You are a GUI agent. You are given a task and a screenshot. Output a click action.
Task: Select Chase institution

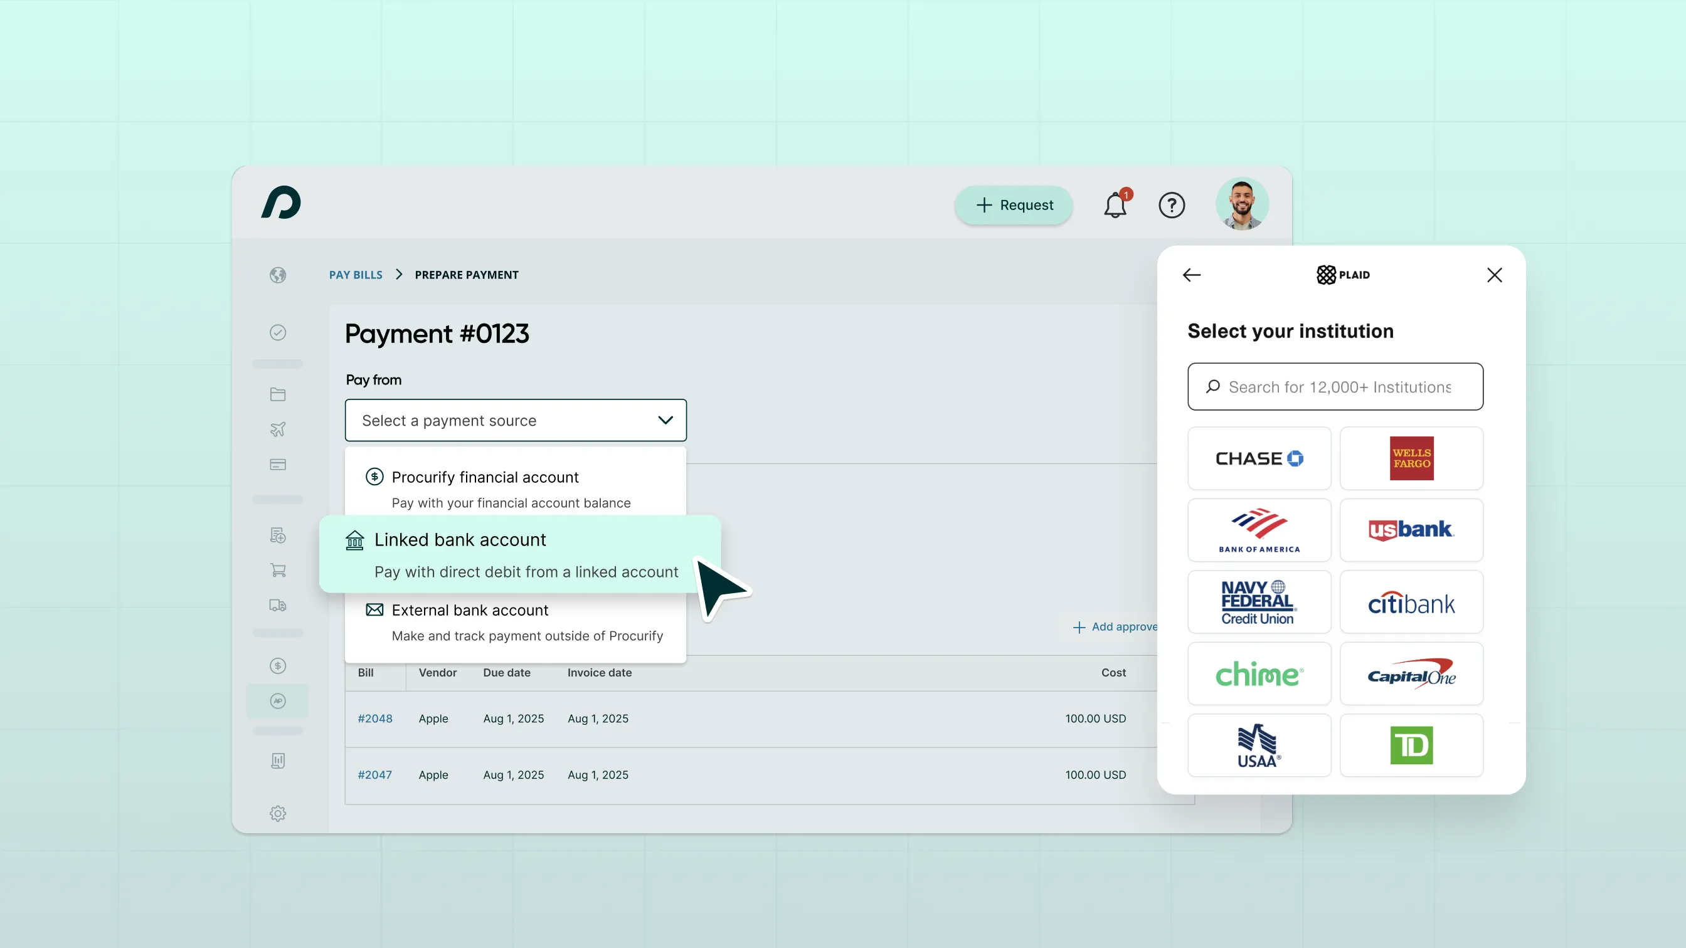1259,458
